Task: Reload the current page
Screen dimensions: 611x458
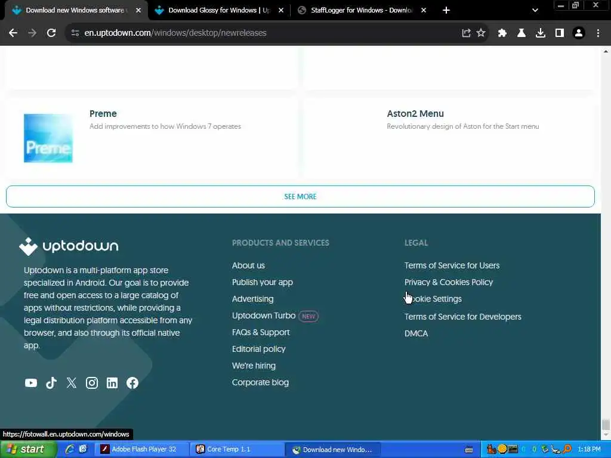Action: 51,33
